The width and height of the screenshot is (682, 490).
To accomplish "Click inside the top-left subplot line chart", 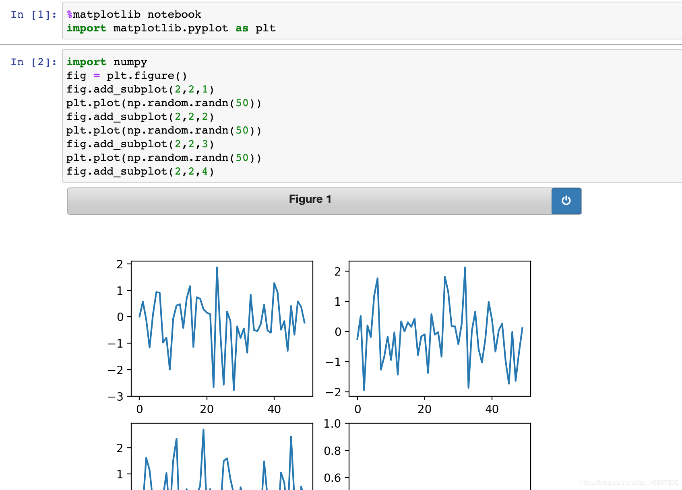I will click(x=222, y=329).
